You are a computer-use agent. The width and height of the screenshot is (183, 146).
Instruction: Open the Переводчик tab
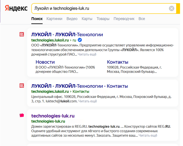[x=124, y=19]
